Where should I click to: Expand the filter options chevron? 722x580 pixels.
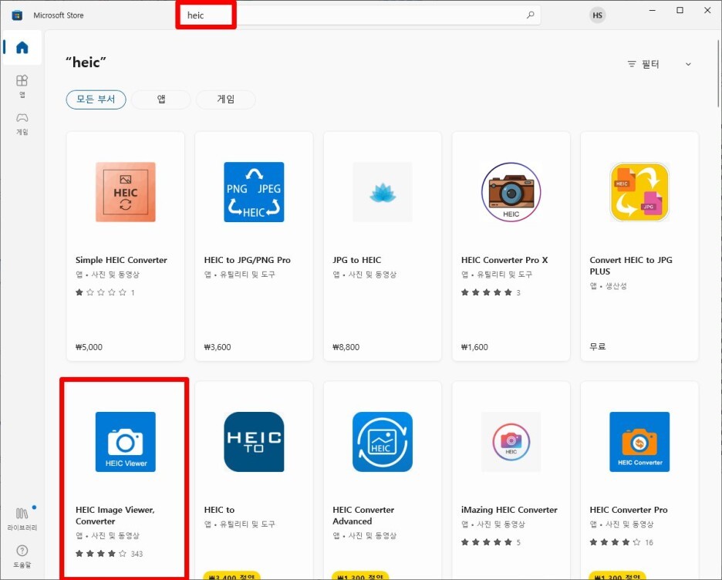tap(688, 65)
